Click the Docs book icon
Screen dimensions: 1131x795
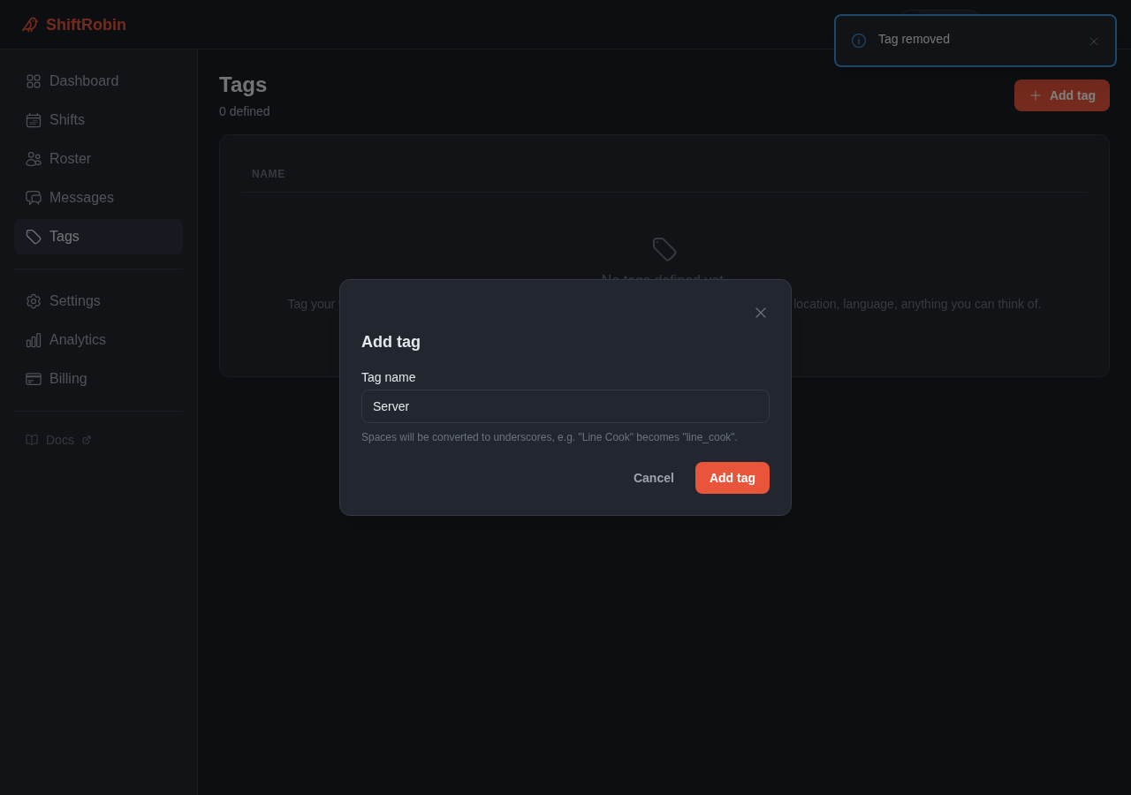[x=32, y=440]
